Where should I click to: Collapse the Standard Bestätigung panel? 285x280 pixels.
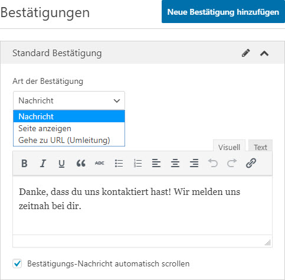point(264,53)
